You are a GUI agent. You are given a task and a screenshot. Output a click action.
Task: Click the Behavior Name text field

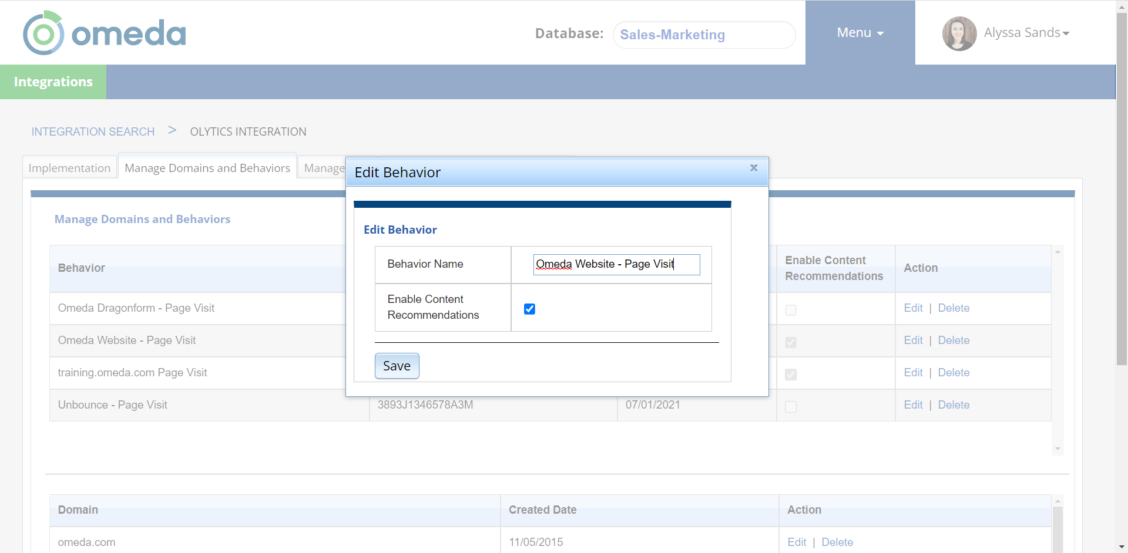coord(616,264)
